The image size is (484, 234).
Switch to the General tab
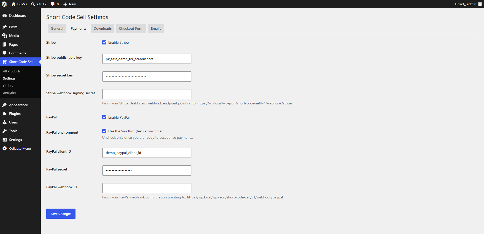pyautogui.click(x=57, y=28)
